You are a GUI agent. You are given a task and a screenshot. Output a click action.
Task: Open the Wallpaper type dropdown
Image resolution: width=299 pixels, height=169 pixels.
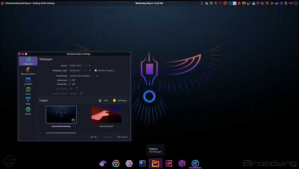[x=80, y=70]
